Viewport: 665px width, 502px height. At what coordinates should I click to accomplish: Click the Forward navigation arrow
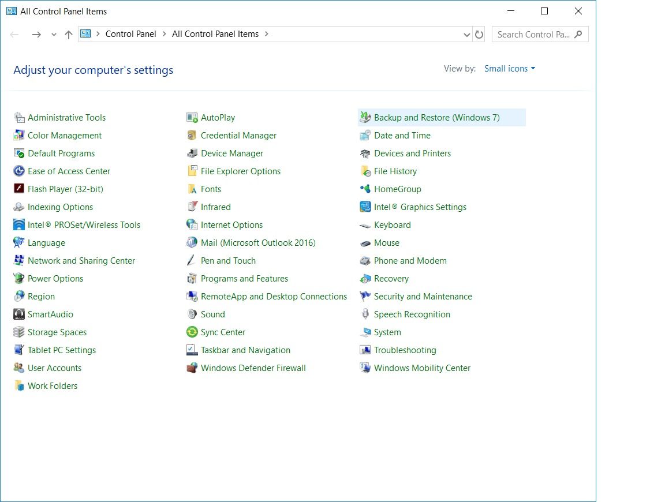tap(36, 35)
